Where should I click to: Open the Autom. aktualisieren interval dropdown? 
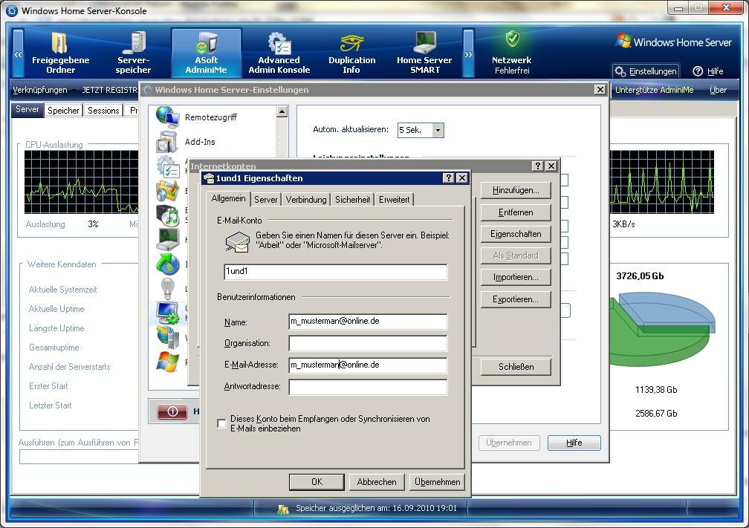click(x=438, y=130)
